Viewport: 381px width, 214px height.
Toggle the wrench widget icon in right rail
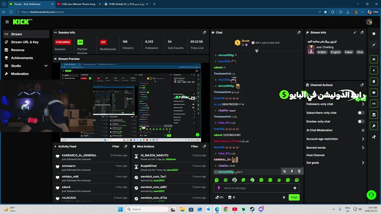pyautogui.click(x=374, y=126)
